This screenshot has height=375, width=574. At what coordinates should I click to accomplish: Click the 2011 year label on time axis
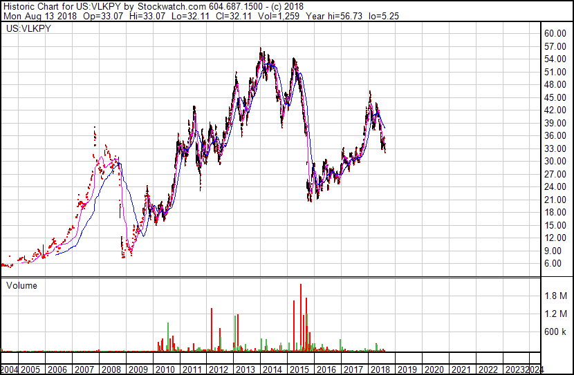(x=192, y=369)
